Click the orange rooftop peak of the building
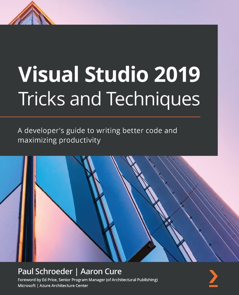The image size is (239, 295). coord(32,13)
